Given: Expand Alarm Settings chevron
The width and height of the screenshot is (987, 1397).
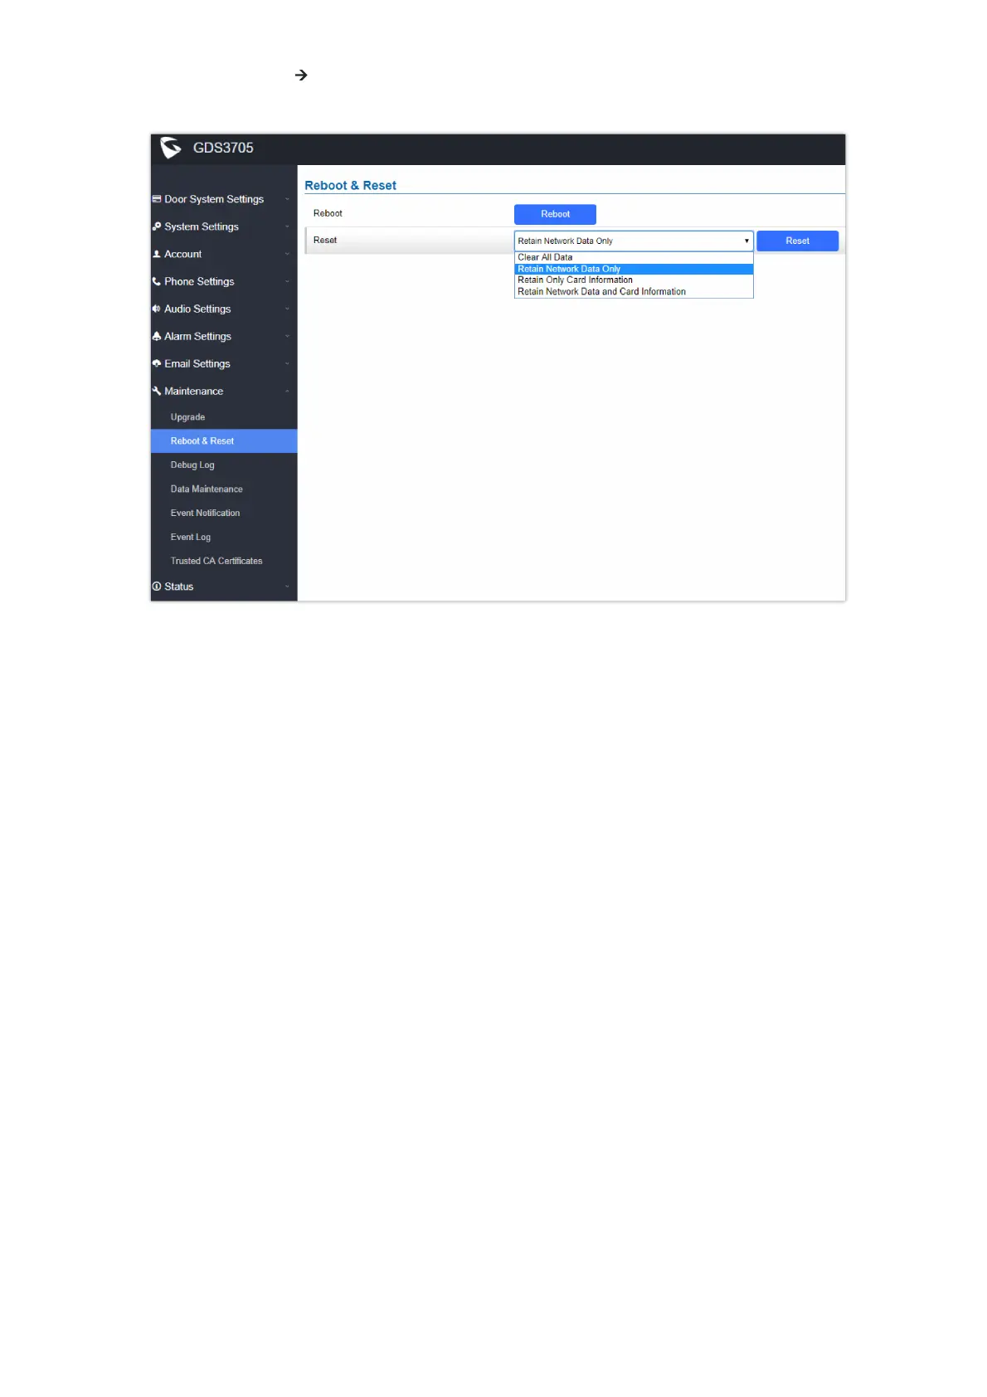Looking at the screenshot, I should (288, 336).
